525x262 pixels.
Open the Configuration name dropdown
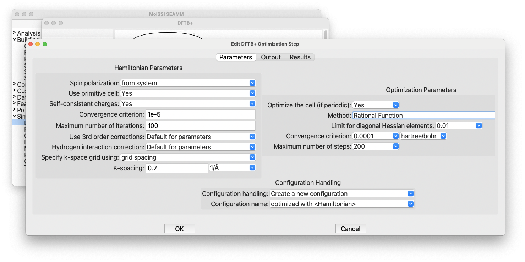pos(342,204)
